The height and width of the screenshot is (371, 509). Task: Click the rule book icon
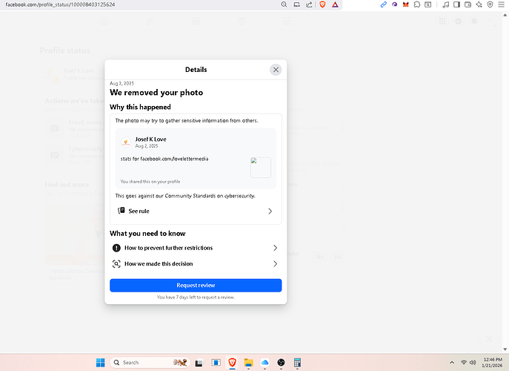pyautogui.click(x=122, y=211)
